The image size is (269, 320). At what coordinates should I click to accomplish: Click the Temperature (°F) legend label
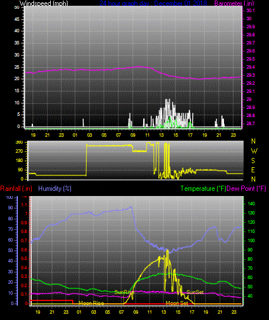203,189
